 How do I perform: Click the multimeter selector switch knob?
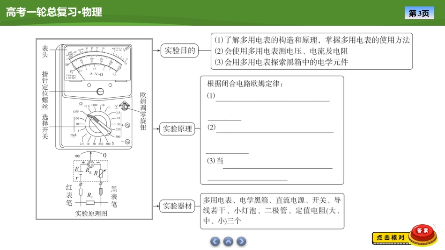97,125
